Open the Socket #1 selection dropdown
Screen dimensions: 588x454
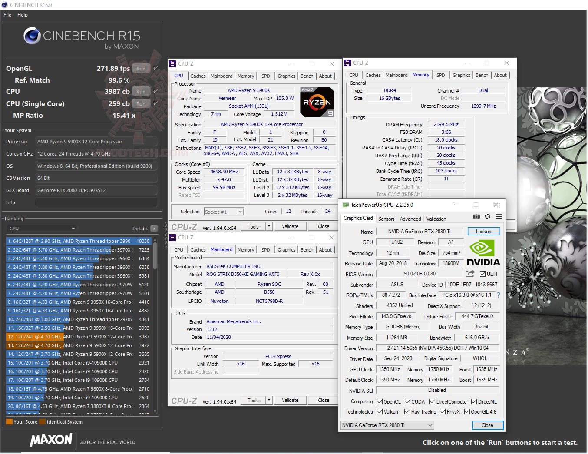click(241, 212)
